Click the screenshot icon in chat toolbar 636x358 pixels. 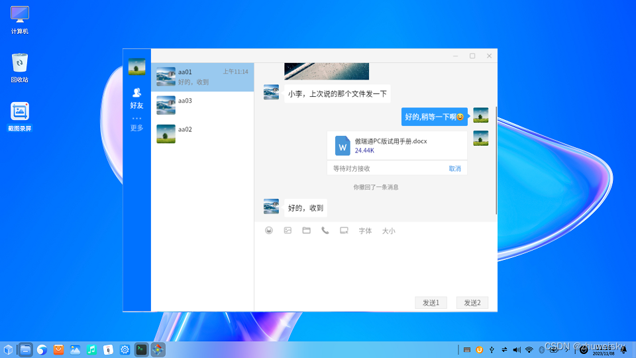click(x=344, y=231)
